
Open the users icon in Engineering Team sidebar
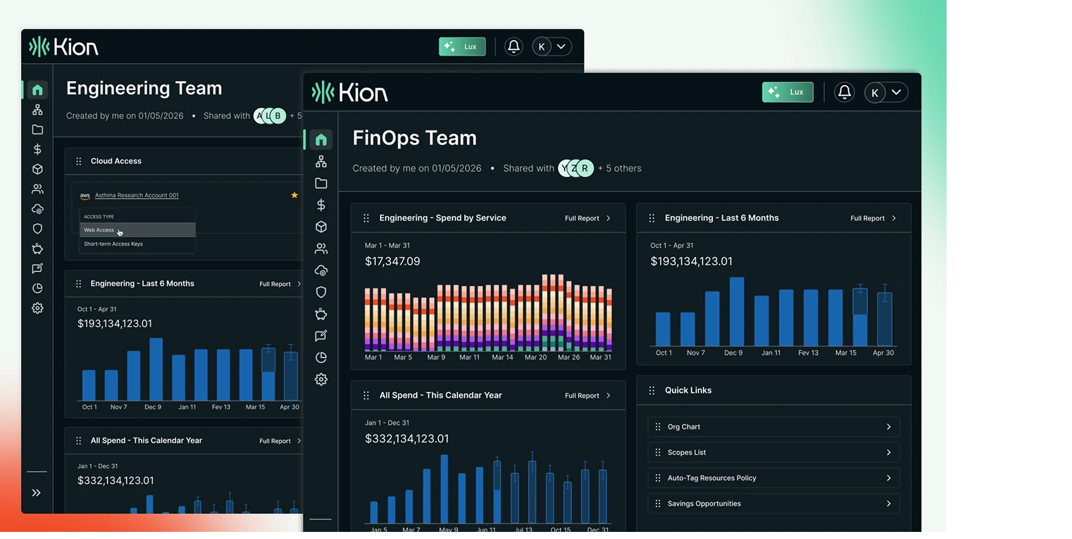[x=37, y=189]
